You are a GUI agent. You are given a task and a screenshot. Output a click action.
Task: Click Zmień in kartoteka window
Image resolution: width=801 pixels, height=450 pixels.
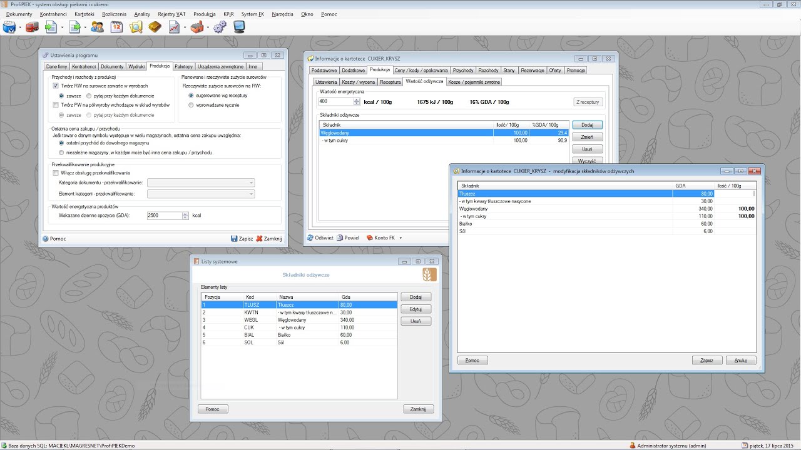(587, 137)
